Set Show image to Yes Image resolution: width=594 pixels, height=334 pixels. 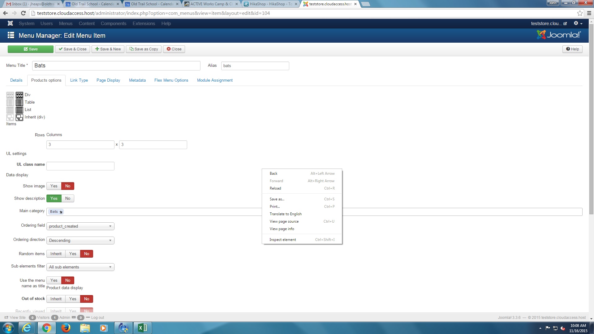coord(54,186)
